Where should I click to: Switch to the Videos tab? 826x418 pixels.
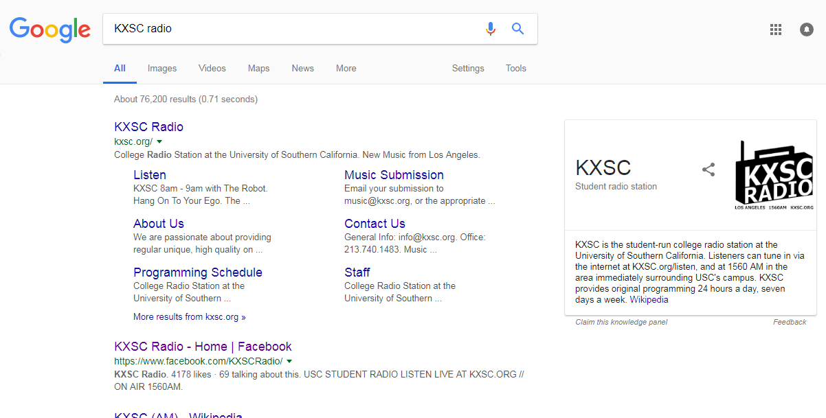tap(212, 69)
